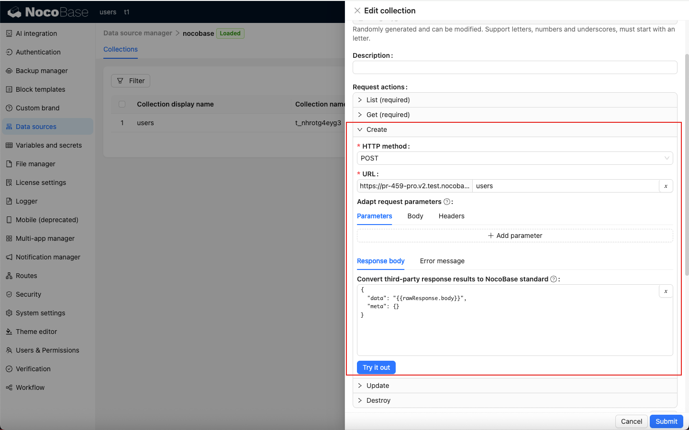Close the Edit collection drawer with X icon
This screenshot has width=689, height=430.
pos(357,11)
